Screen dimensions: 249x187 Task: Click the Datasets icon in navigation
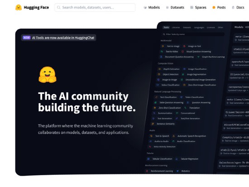coord(167,7)
